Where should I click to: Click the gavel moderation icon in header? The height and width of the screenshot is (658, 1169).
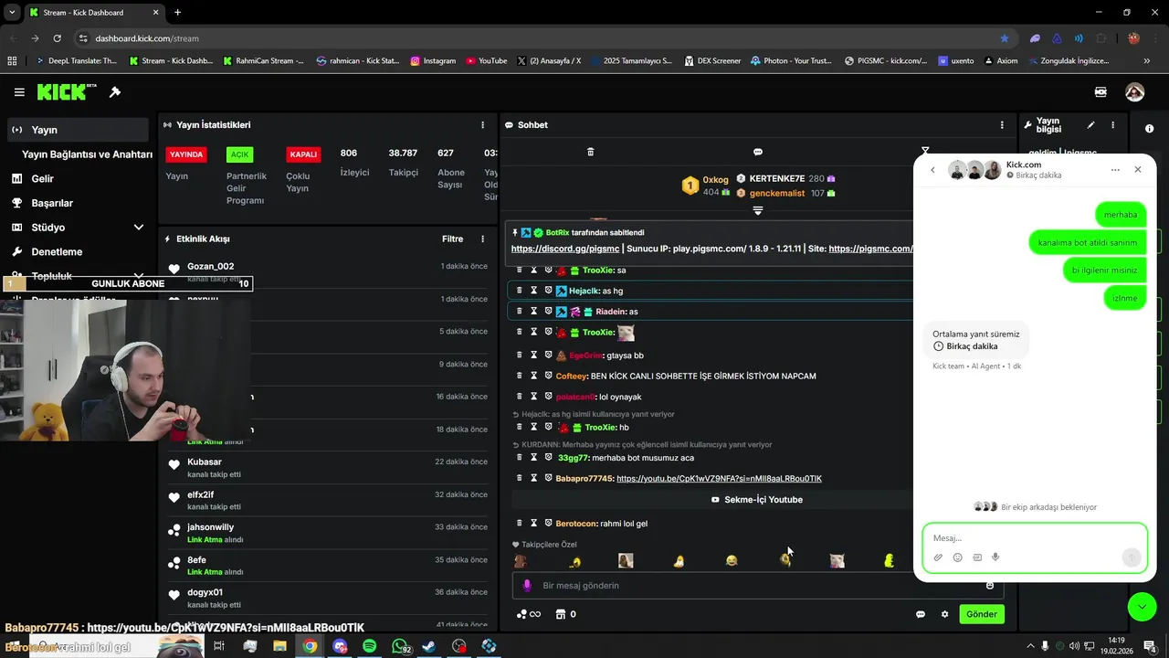[115, 92]
